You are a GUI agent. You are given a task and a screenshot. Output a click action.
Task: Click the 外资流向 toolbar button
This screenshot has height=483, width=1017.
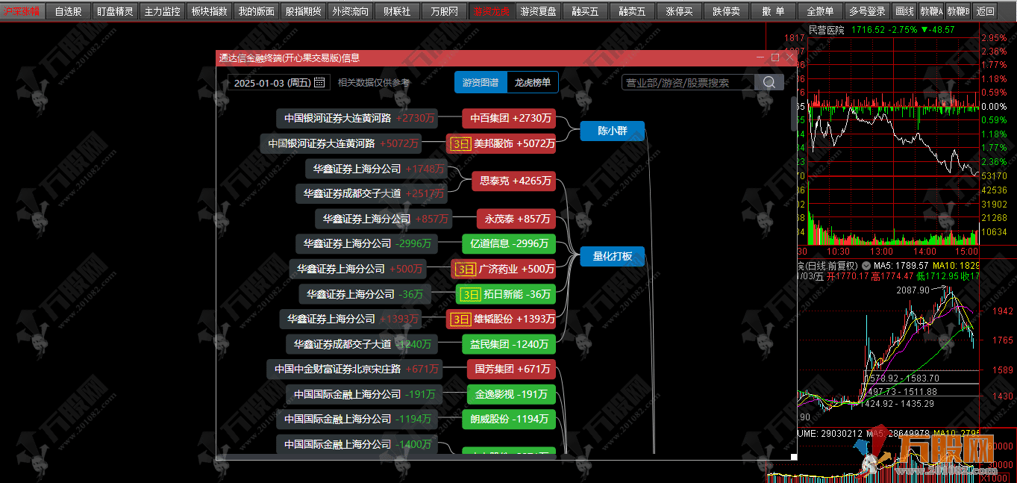pos(350,11)
